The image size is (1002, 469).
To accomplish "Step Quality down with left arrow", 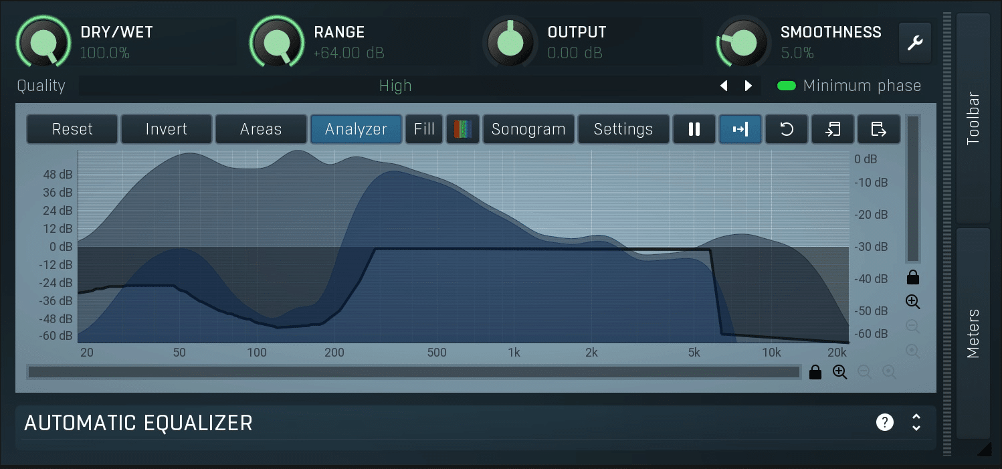I will tap(724, 86).
